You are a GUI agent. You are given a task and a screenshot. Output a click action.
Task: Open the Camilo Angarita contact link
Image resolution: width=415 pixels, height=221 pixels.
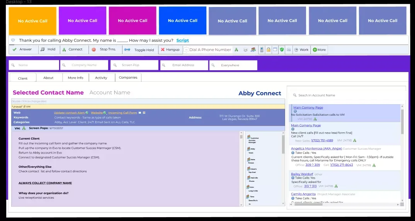click(x=303, y=194)
